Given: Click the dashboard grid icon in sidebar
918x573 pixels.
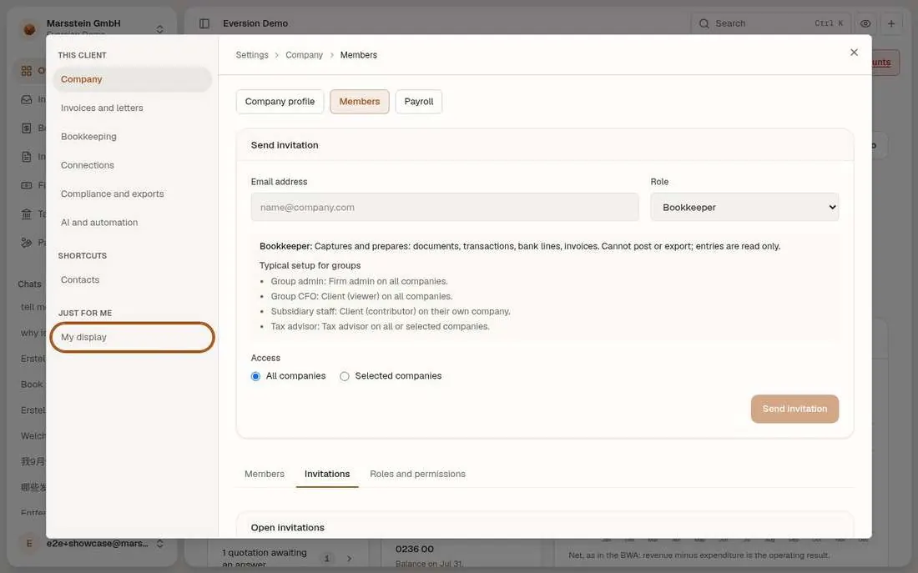Looking at the screenshot, I should pos(27,71).
